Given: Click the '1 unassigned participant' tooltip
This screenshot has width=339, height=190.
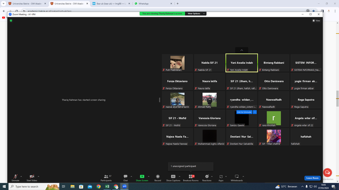Looking at the screenshot, I should [191, 166].
